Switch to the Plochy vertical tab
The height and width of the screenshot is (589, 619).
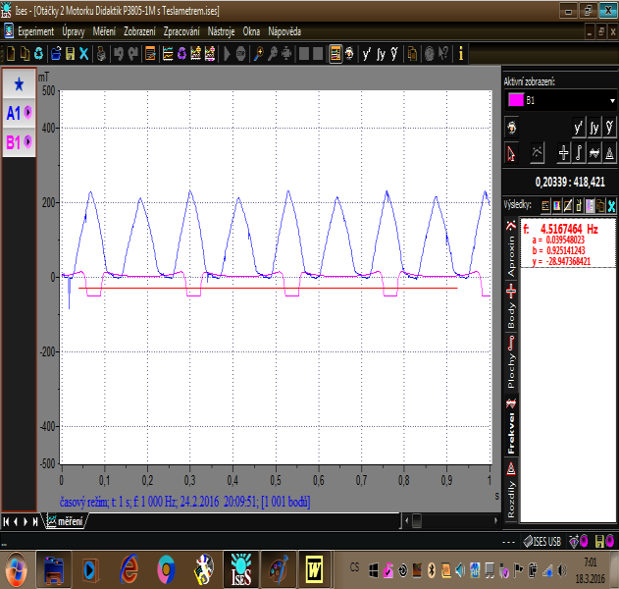click(x=511, y=362)
